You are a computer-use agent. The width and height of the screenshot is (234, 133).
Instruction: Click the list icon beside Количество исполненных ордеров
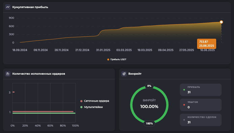[x=8, y=74]
